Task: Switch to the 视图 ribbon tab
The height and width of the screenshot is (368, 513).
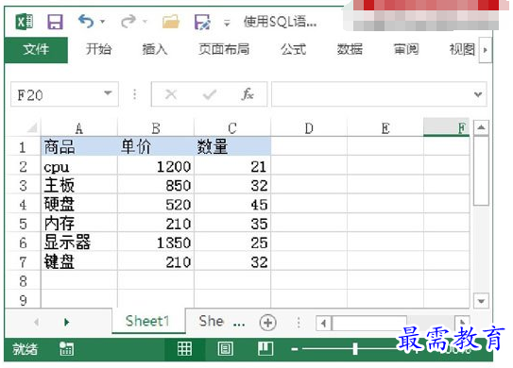Action: pos(462,49)
